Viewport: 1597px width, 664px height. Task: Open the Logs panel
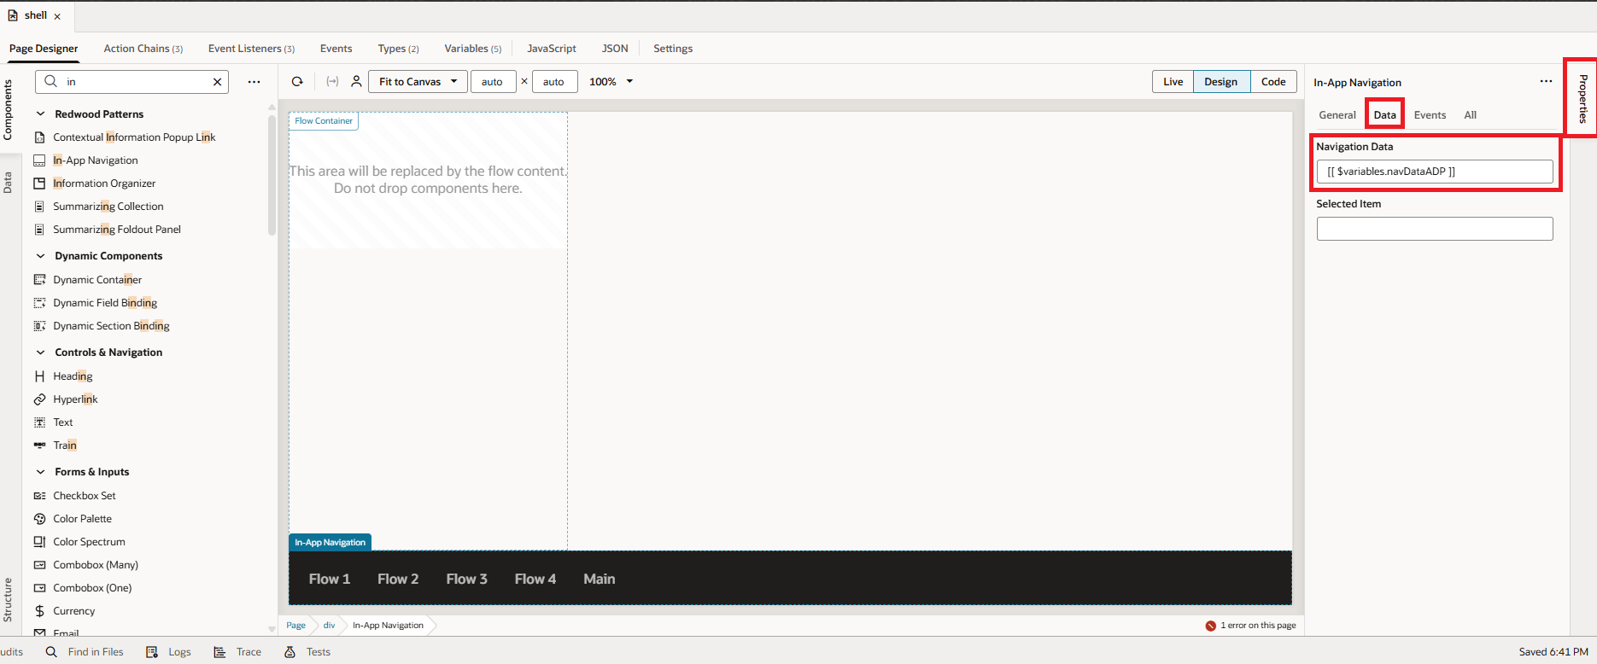coord(168,652)
